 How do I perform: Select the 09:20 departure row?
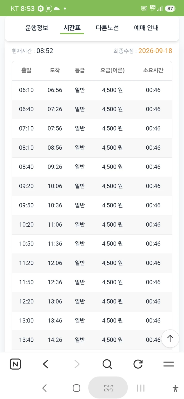pyautogui.click(x=92, y=186)
